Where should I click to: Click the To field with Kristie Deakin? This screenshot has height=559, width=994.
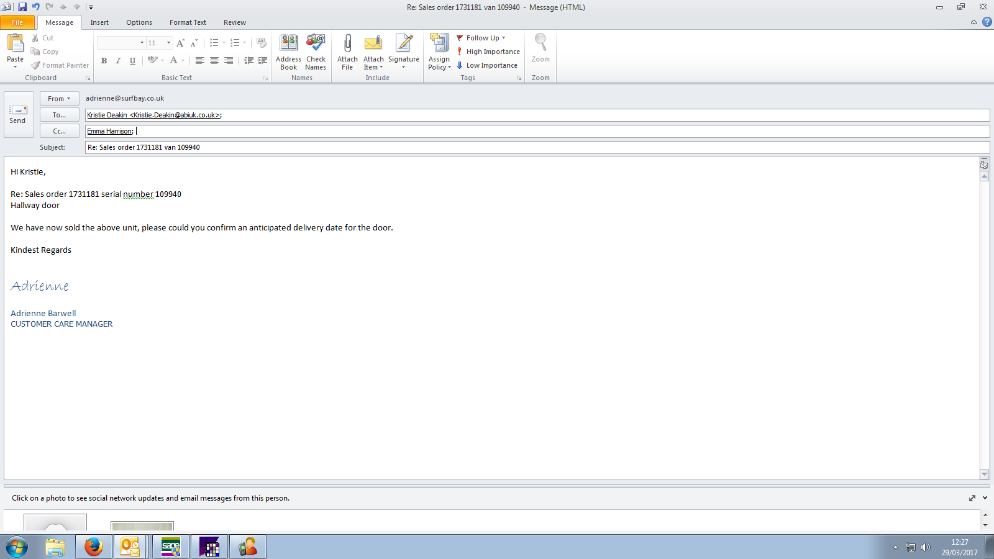click(537, 115)
